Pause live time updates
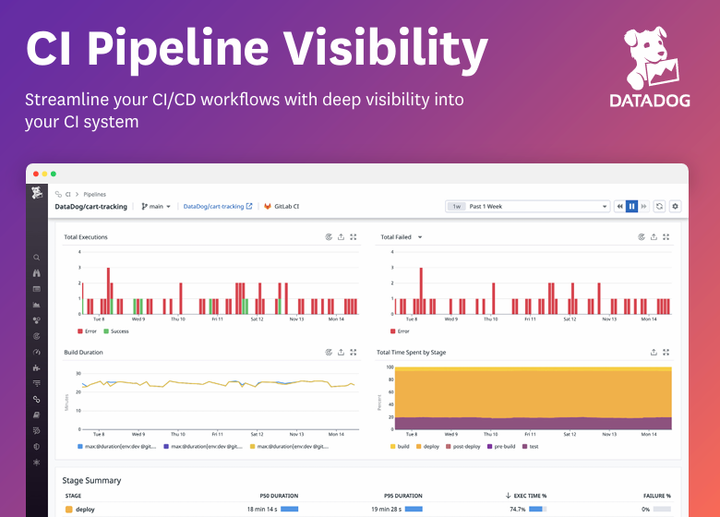Screen dimensions: 720x517 point(631,207)
